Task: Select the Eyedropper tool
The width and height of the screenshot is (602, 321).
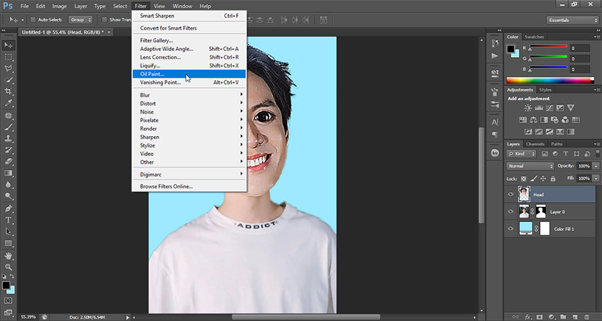Action: (9, 103)
